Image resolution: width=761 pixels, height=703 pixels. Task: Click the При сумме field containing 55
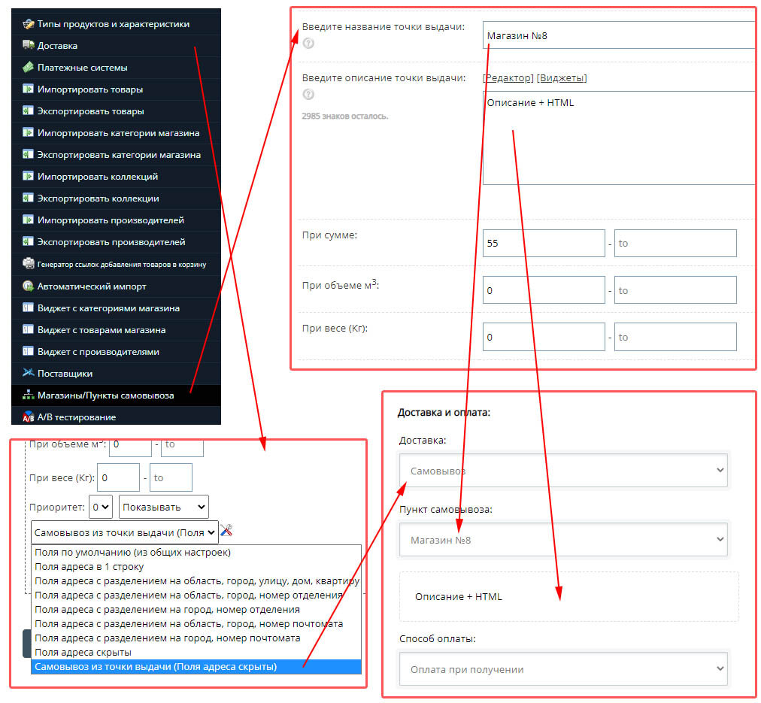click(x=543, y=244)
